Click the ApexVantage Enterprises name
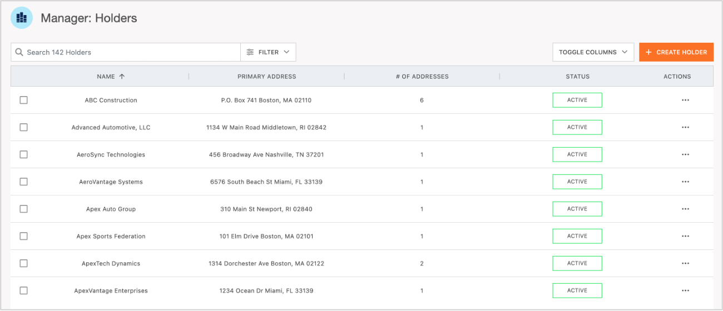Viewport: 723px width, 311px height. [111, 291]
